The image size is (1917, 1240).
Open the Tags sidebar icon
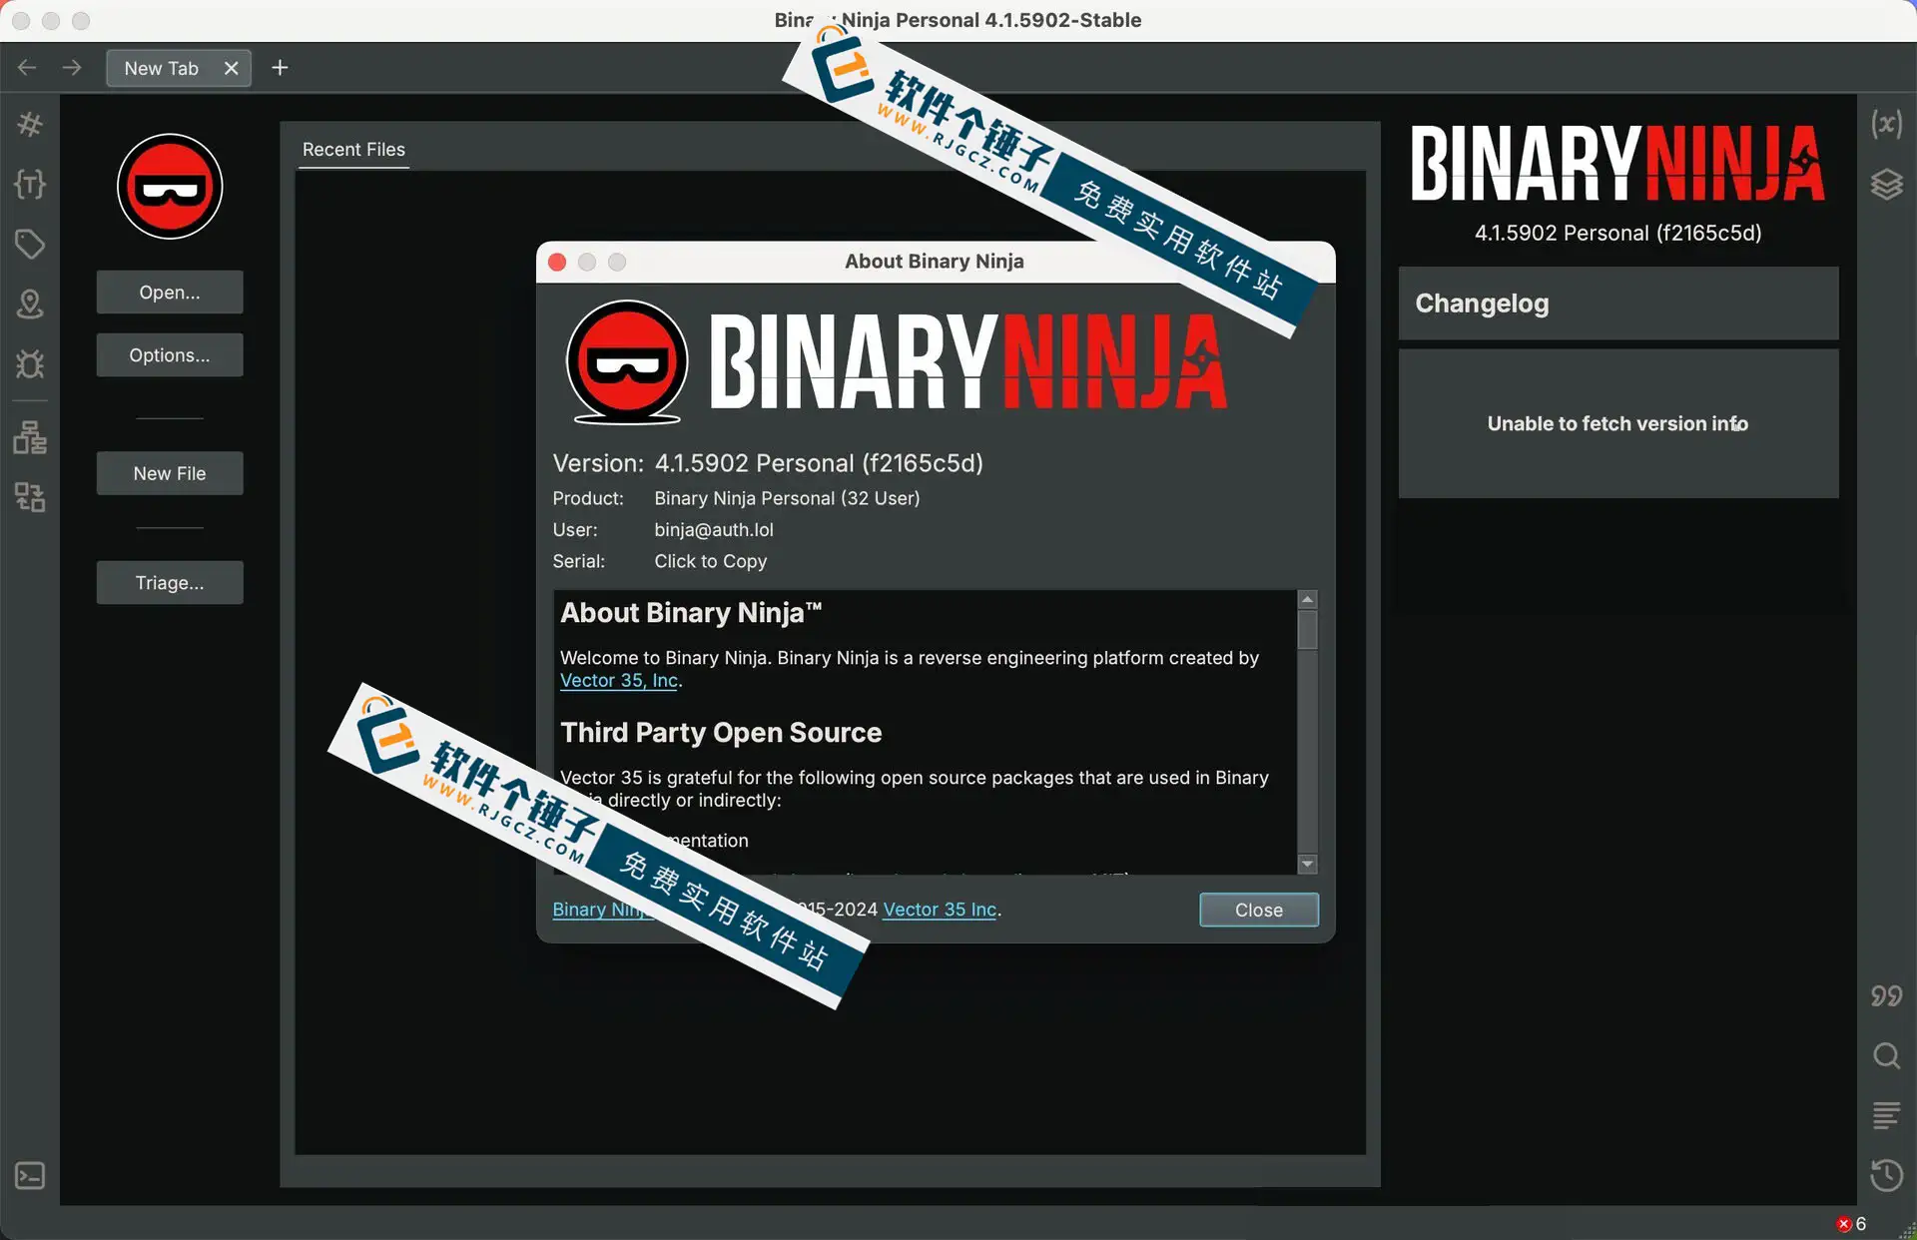point(30,244)
